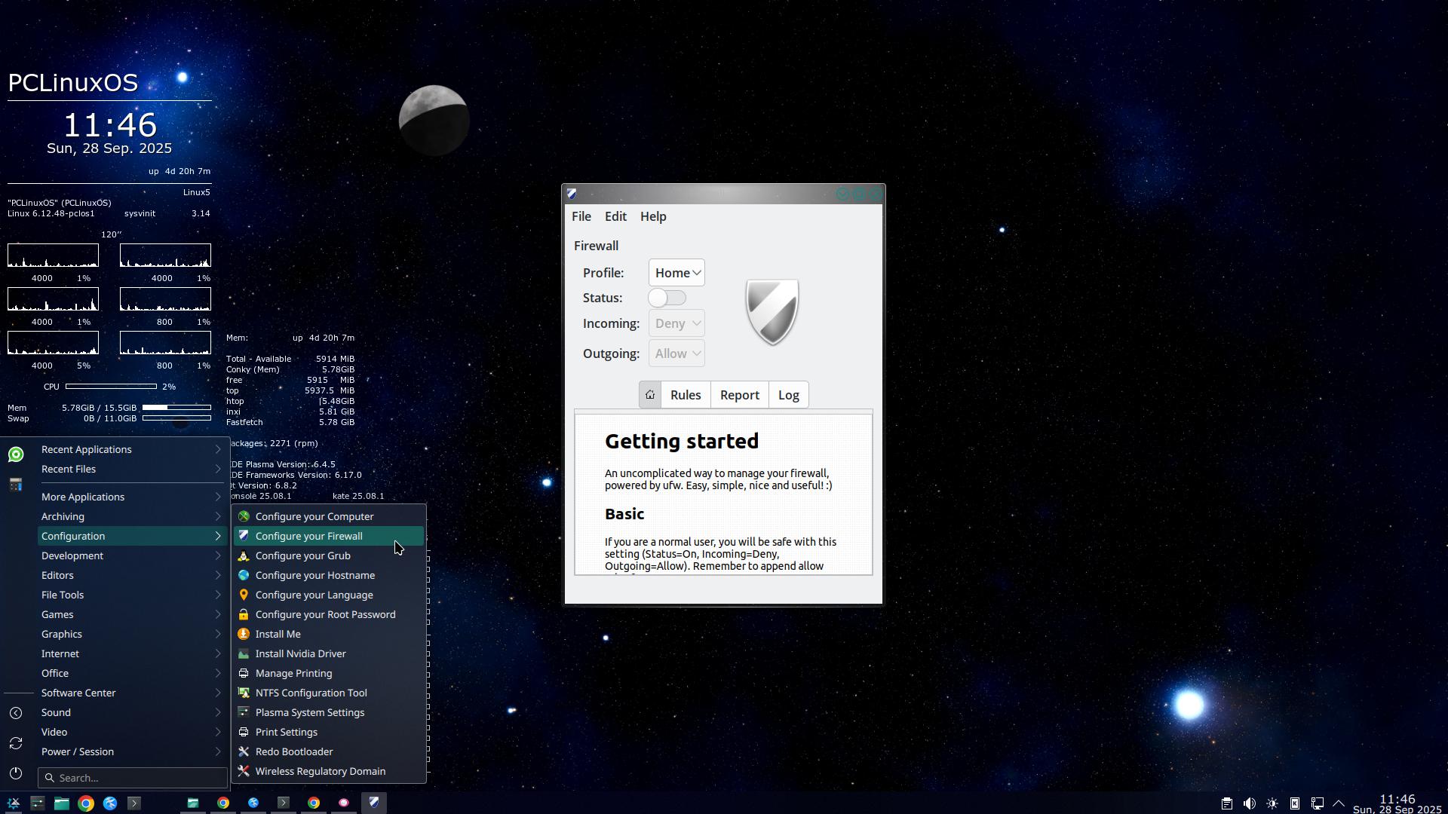This screenshot has height=814, width=1448.
Task: Toggle the firewall Status switch
Action: [667, 298]
